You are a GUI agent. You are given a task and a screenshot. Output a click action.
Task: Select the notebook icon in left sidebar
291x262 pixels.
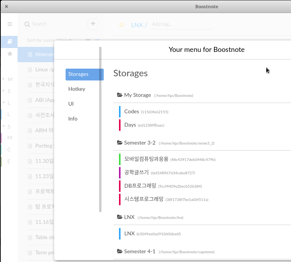point(10,42)
